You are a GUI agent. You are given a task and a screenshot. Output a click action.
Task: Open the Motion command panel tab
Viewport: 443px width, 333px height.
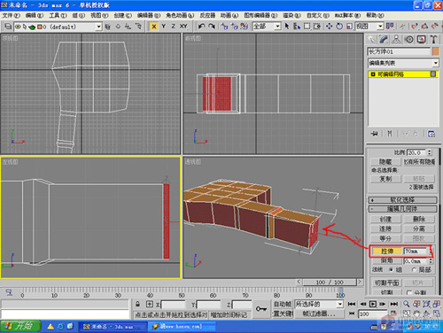pyautogui.click(x=409, y=39)
